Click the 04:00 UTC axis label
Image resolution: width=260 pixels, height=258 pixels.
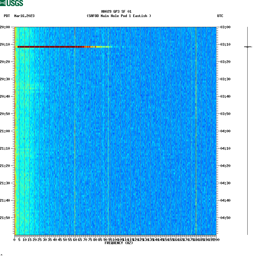click(x=225, y=131)
